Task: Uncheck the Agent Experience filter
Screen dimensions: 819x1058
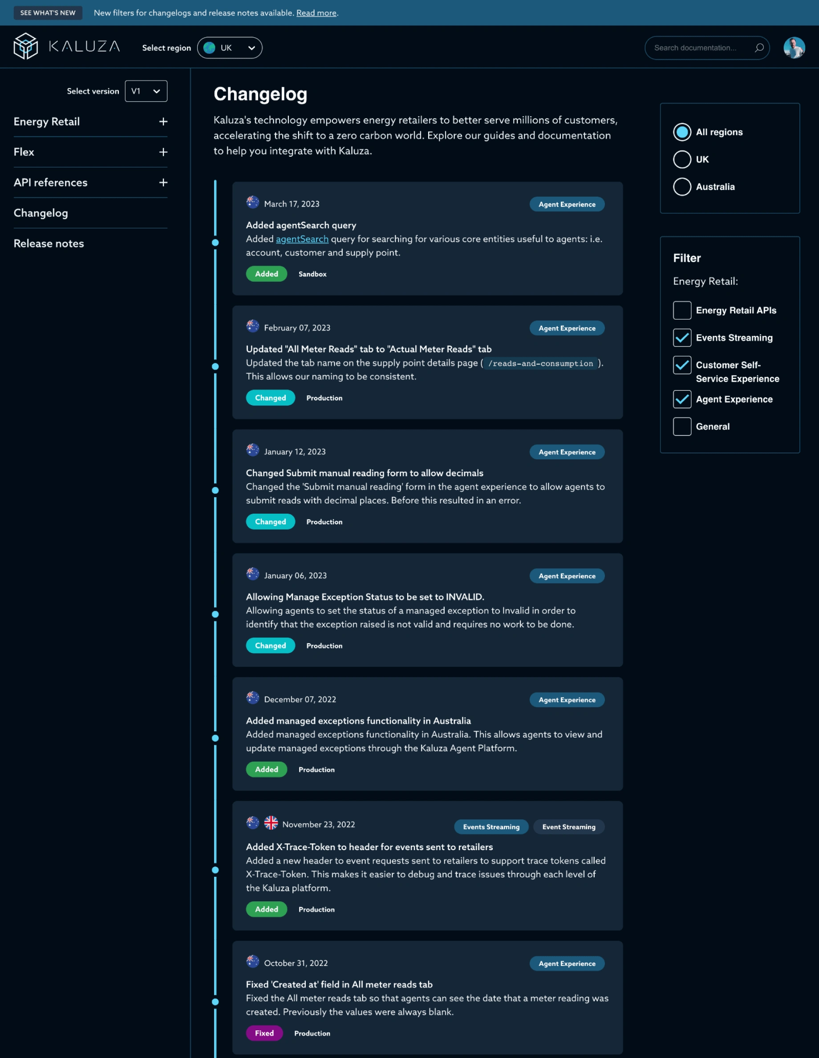Action: (x=681, y=399)
